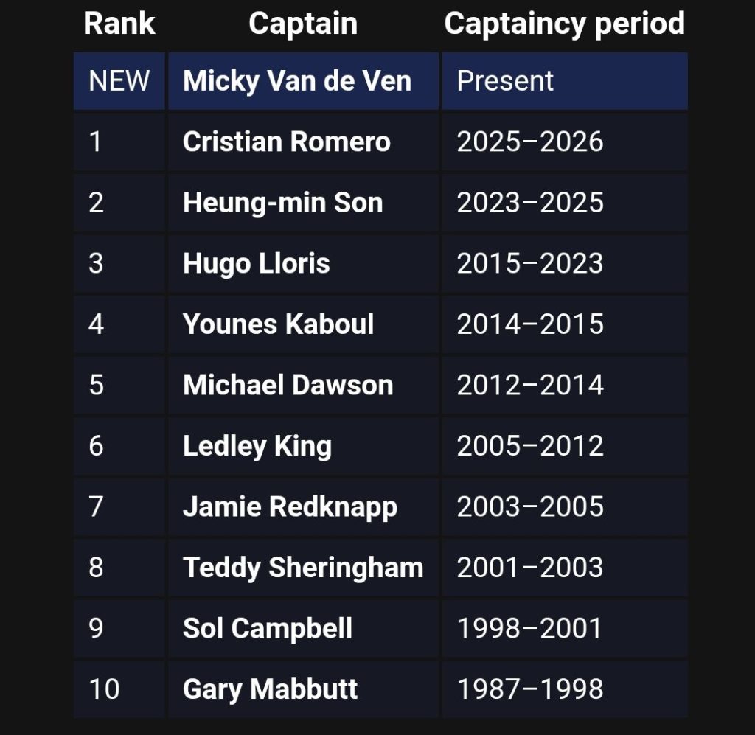Click the Captain column header

pyautogui.click(x=303, y=24)
